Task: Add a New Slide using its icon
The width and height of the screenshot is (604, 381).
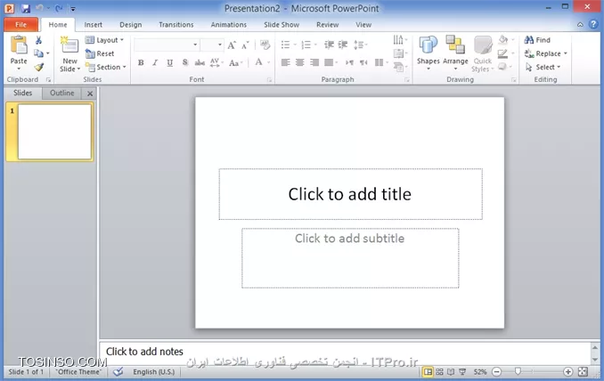Action: [69, 45]
